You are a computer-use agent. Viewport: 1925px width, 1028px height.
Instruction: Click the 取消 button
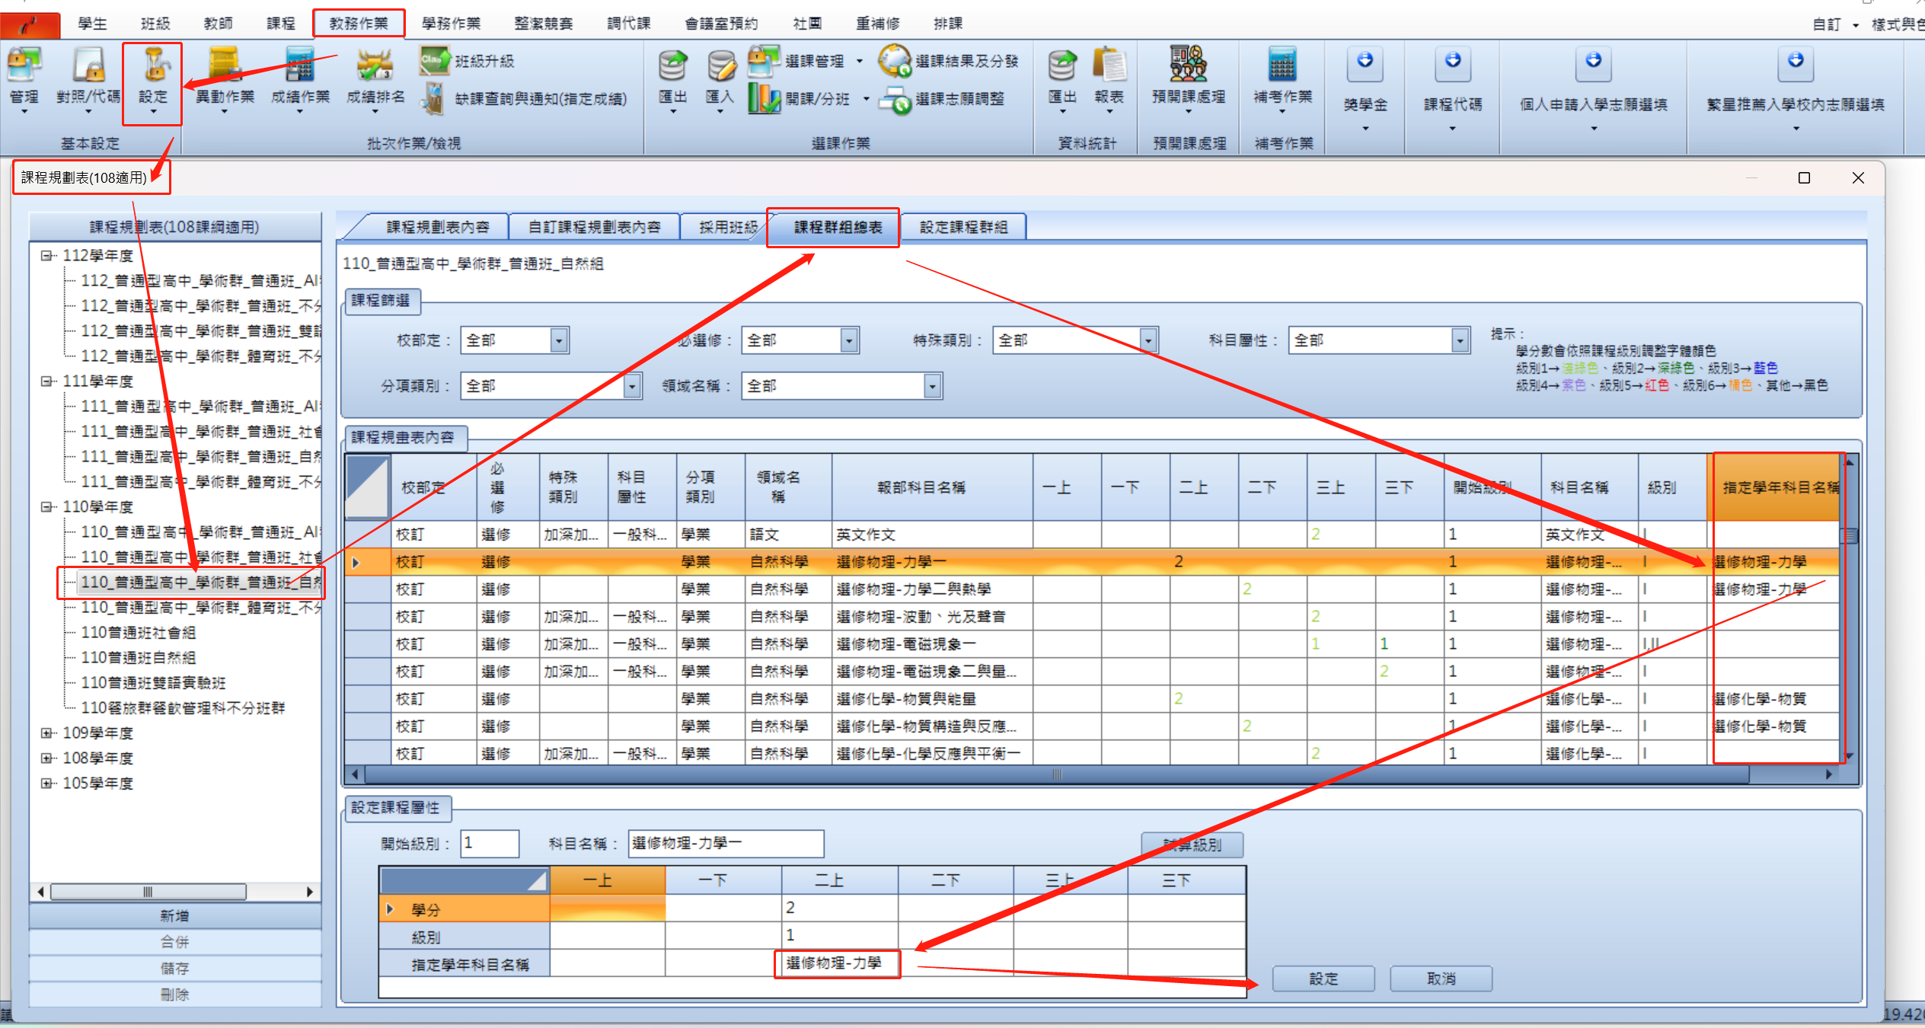(1441, 979)
